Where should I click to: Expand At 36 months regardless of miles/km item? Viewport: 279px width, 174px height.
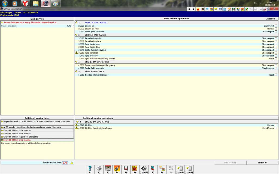(x=37, y=127)
